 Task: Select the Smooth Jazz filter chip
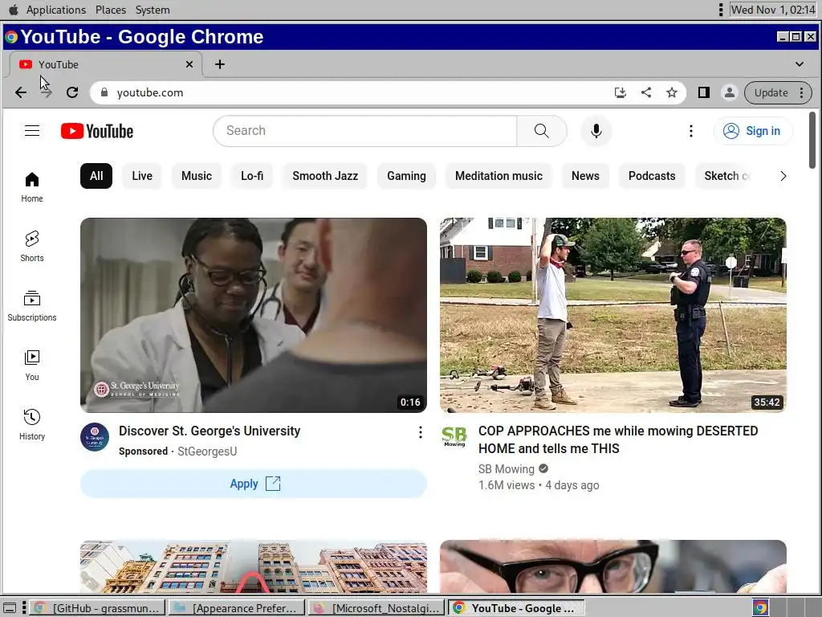[325, 176]
